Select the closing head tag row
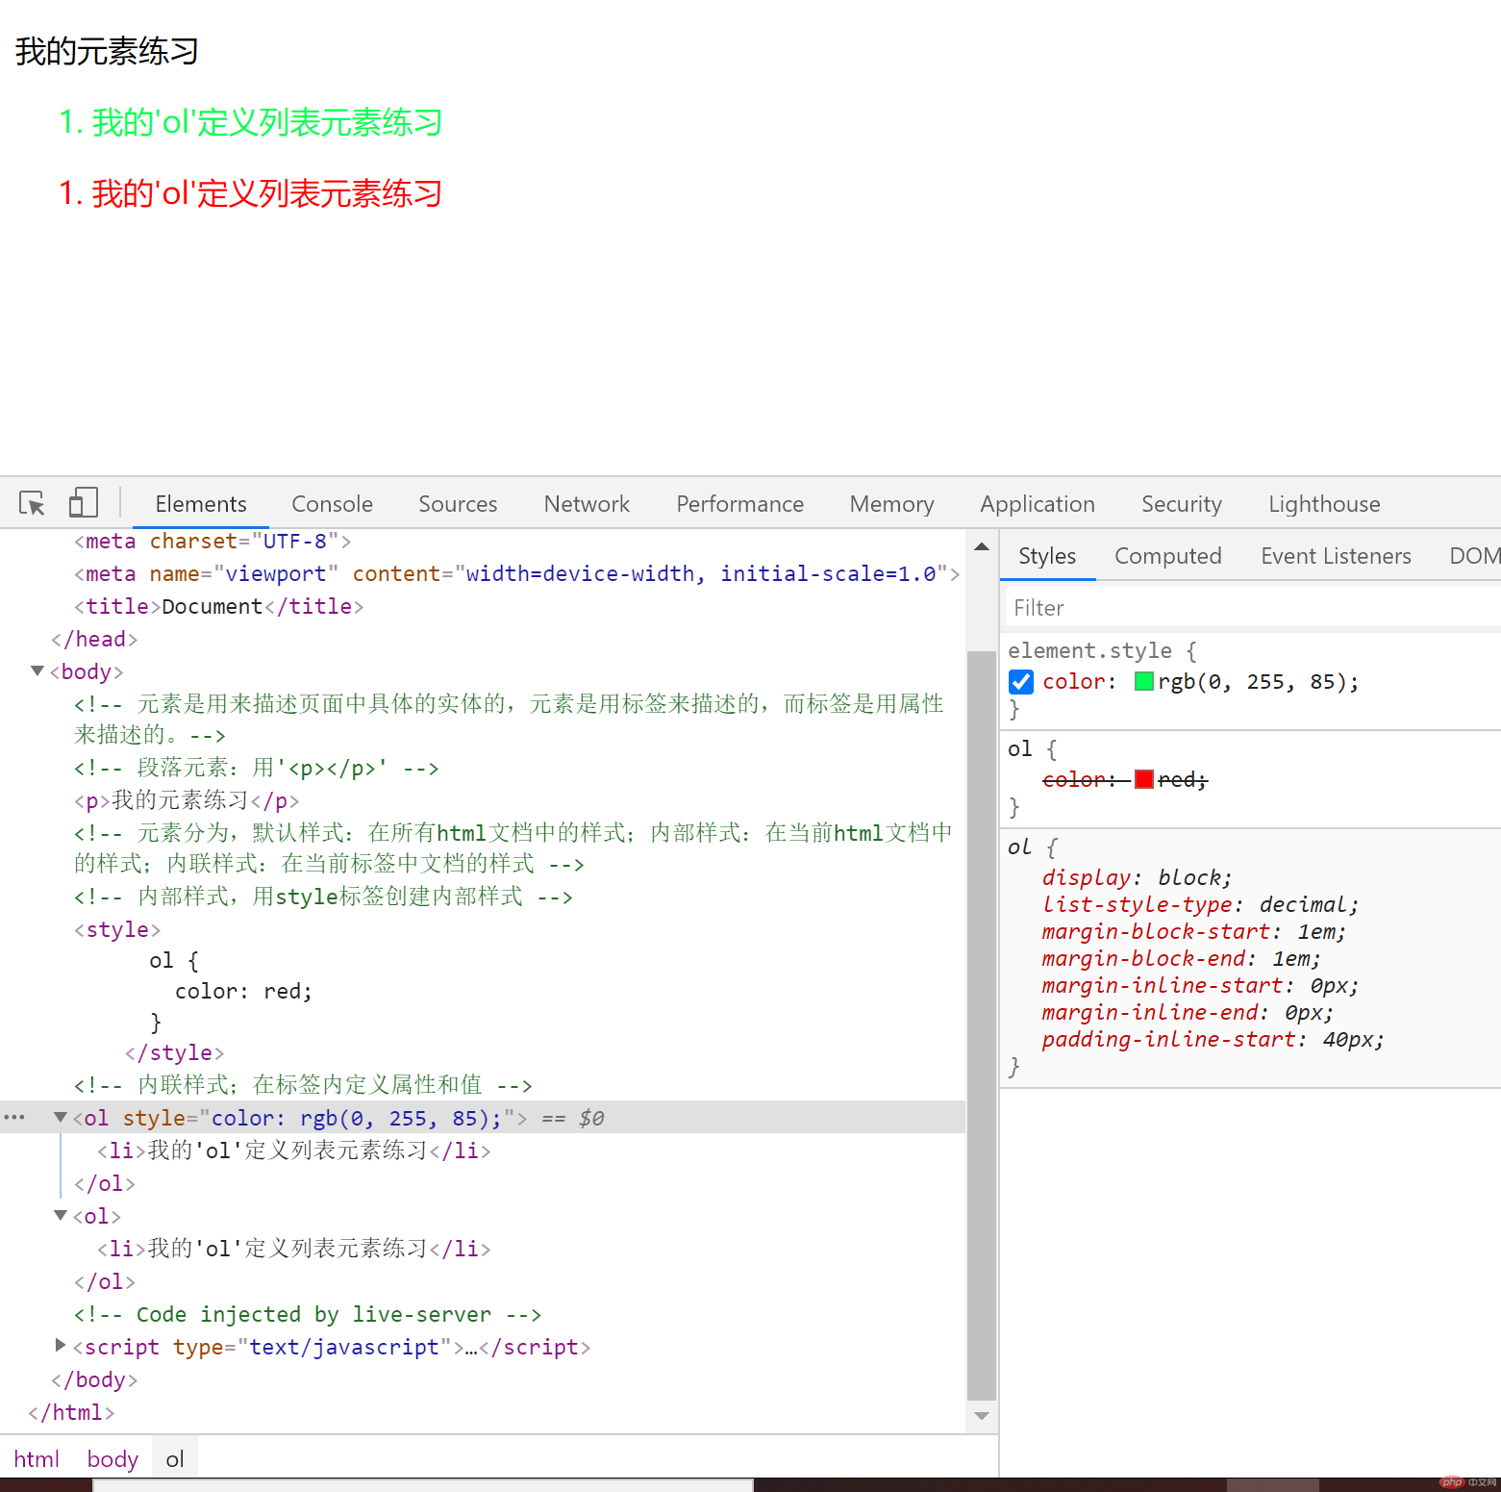 pyautogui.click(x=94, y=639)
